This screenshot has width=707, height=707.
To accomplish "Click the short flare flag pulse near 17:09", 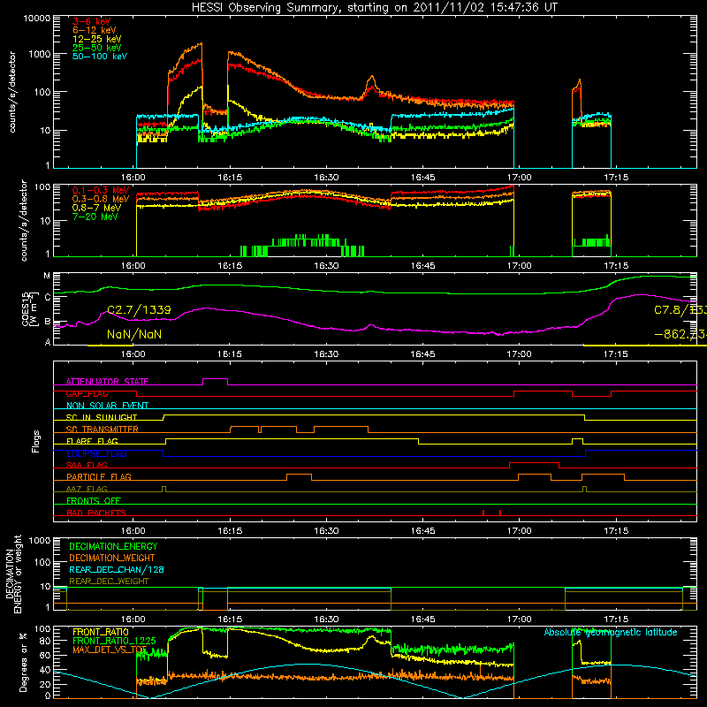I will (577, 439).
